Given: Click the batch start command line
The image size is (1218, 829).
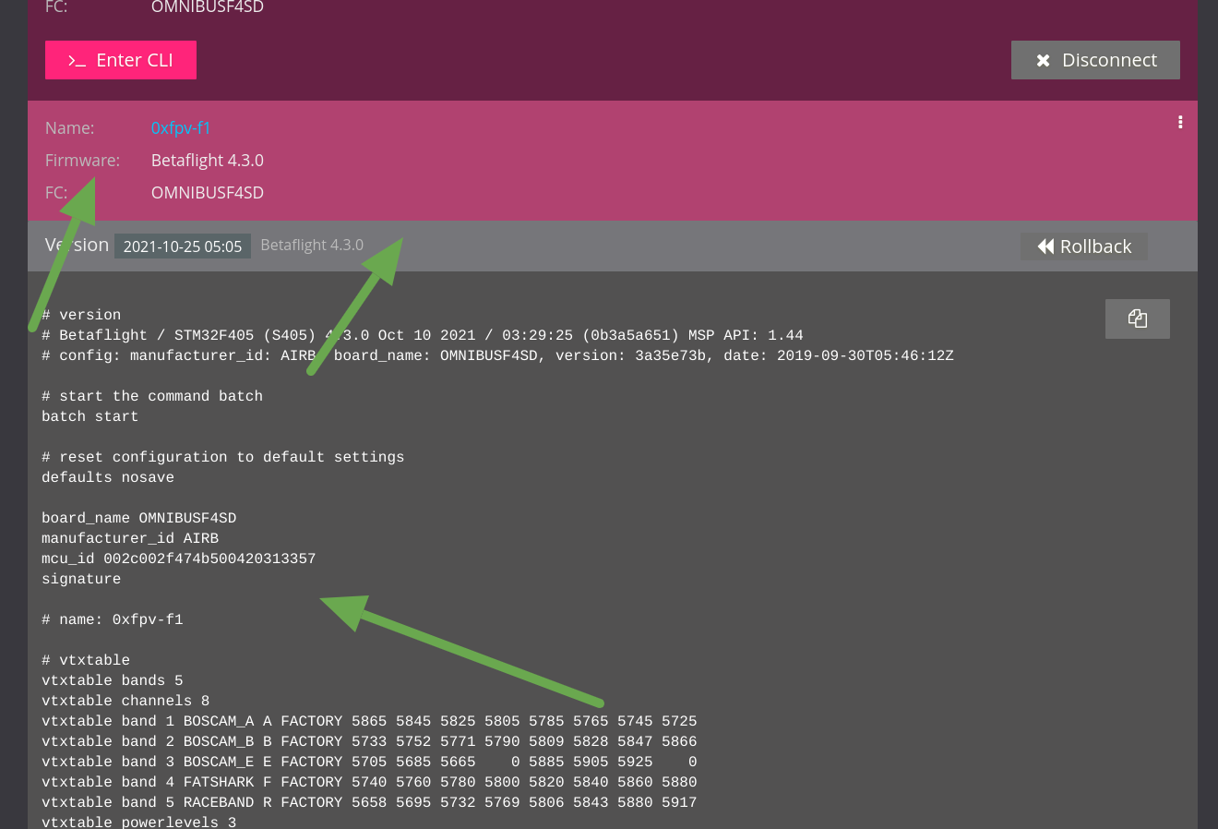Looking at the screenshot, I should pyautogui.click(x=90, y=416).
